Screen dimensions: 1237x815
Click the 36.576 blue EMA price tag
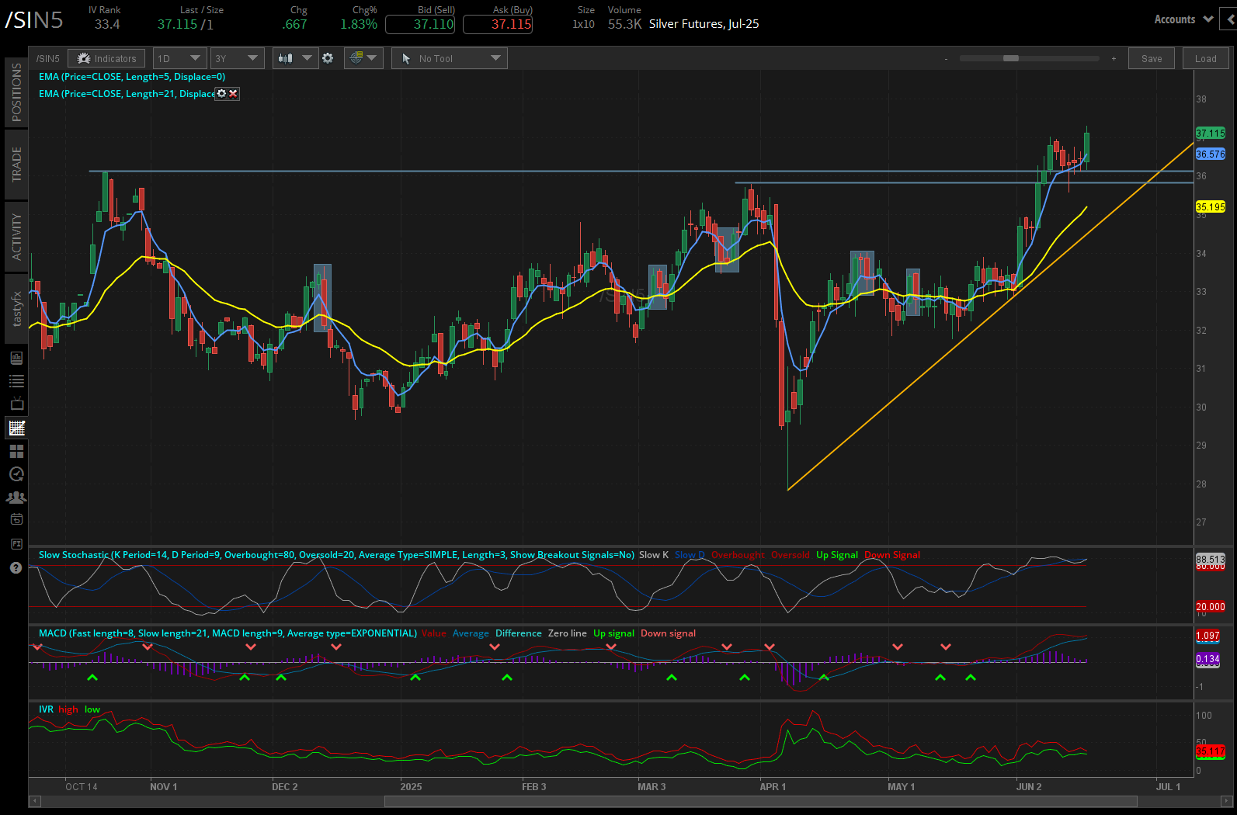point(1211,154)
